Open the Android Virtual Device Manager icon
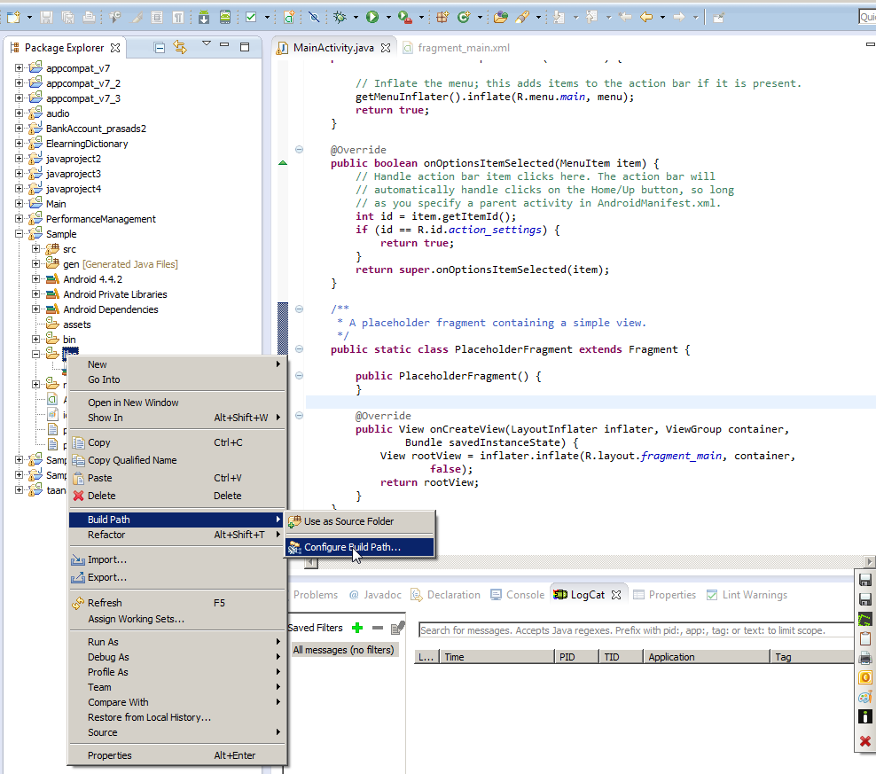The image size is (876, 774). tap(225, 17)
